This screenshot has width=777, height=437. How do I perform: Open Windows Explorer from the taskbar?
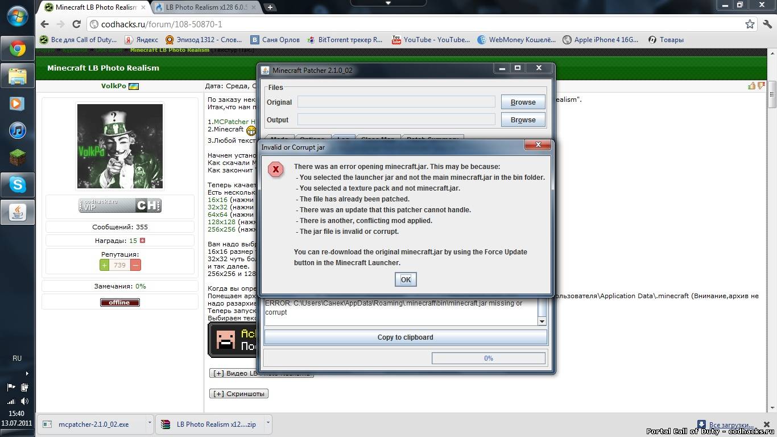pyautogui.click(x=17, y=76)
